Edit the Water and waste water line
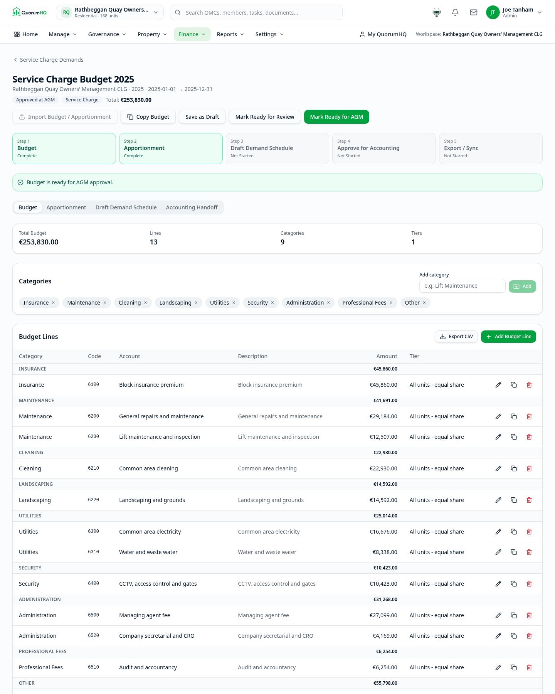555x694 pixels. pos(498,552)
